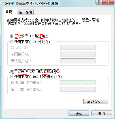The image size is (115, 119).
Task: Switch to the 备用配置 tab
Action: (x=25, y=12)
